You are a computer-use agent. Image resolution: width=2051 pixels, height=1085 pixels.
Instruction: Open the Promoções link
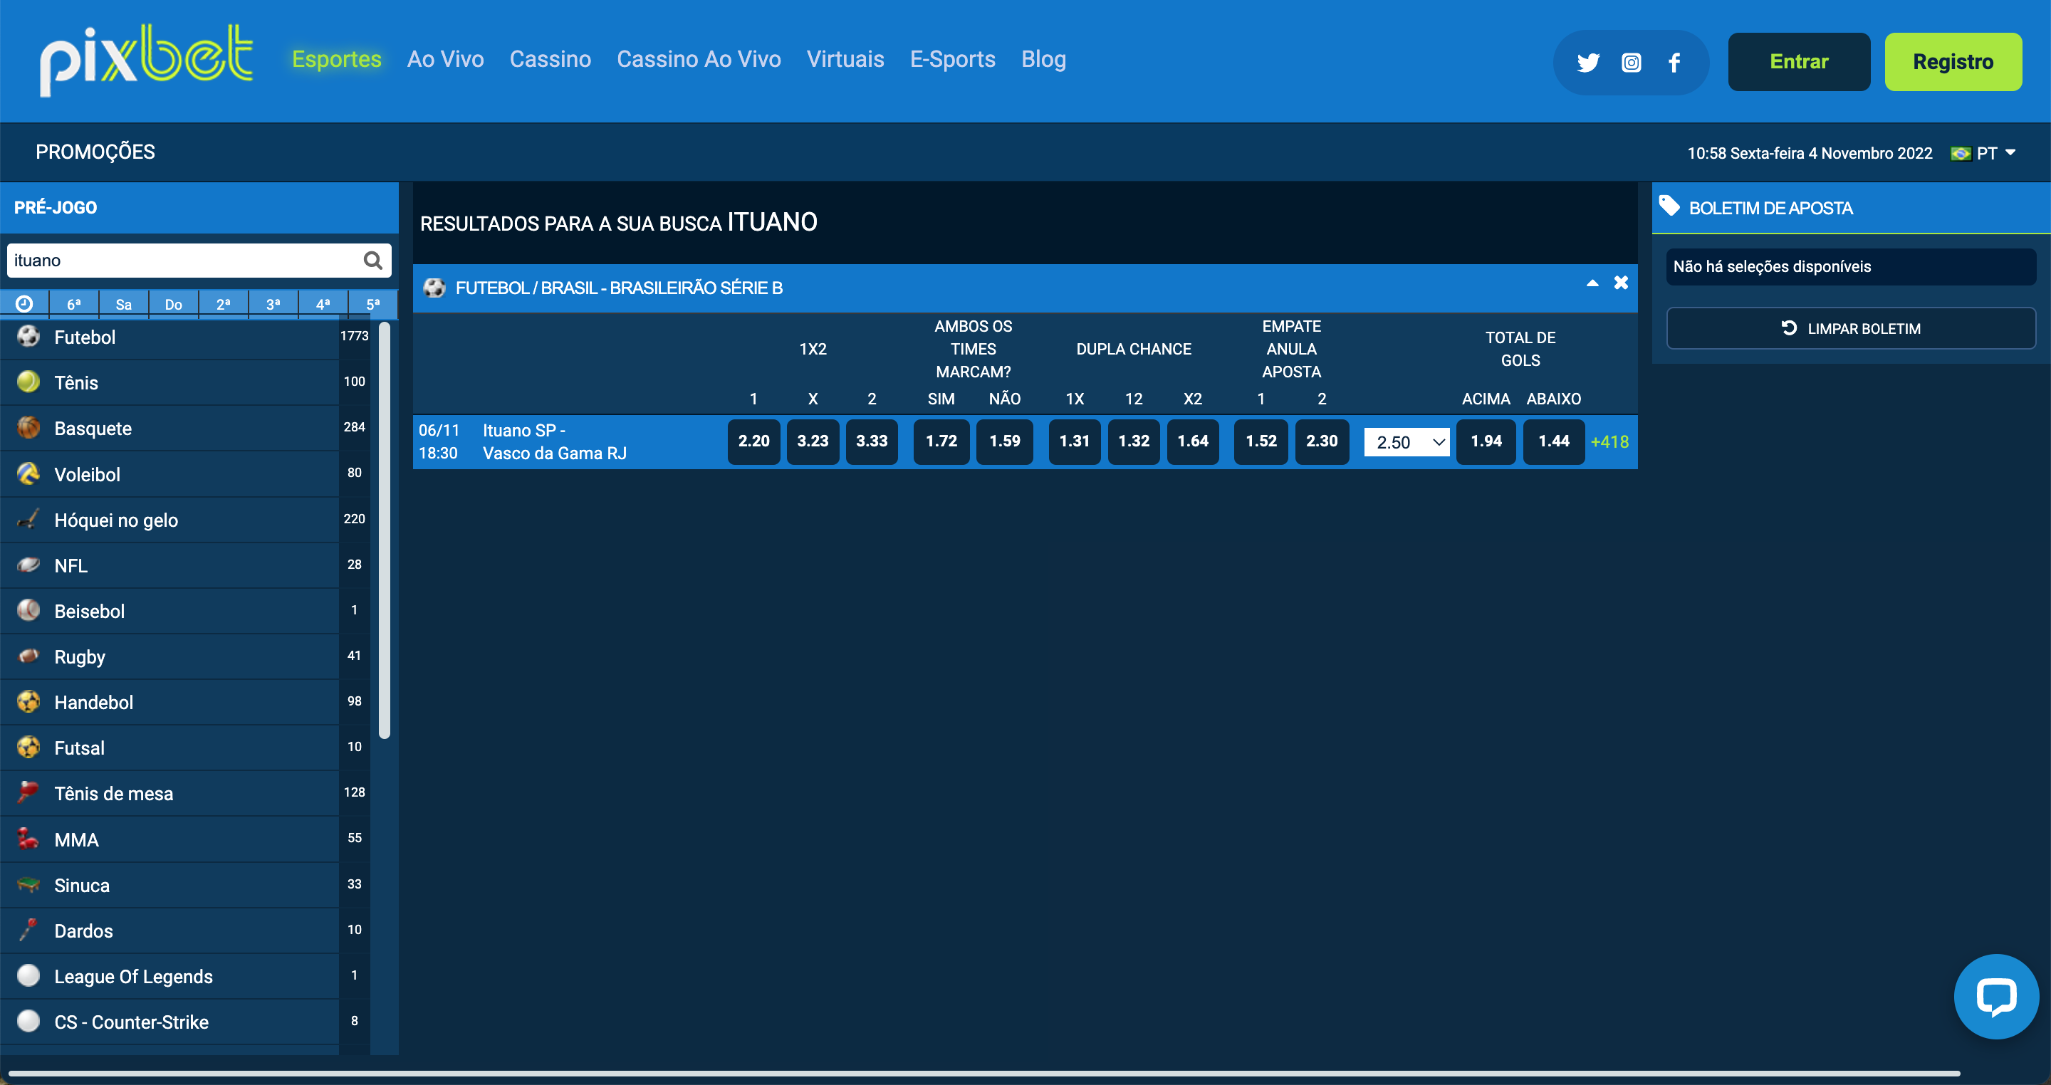point(95,152)
